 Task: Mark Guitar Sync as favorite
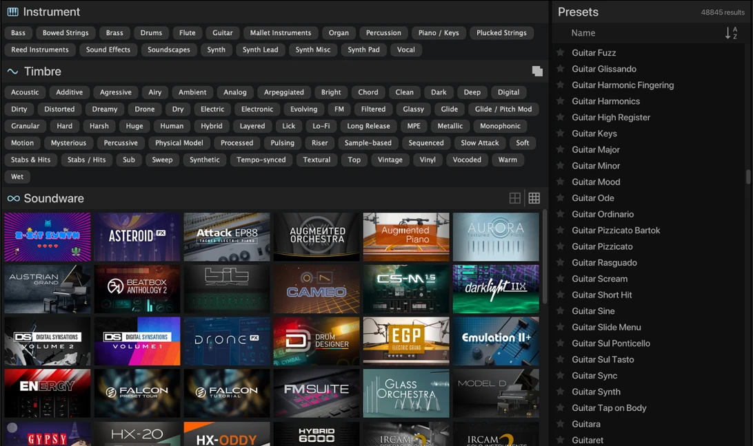coord(560,376)
